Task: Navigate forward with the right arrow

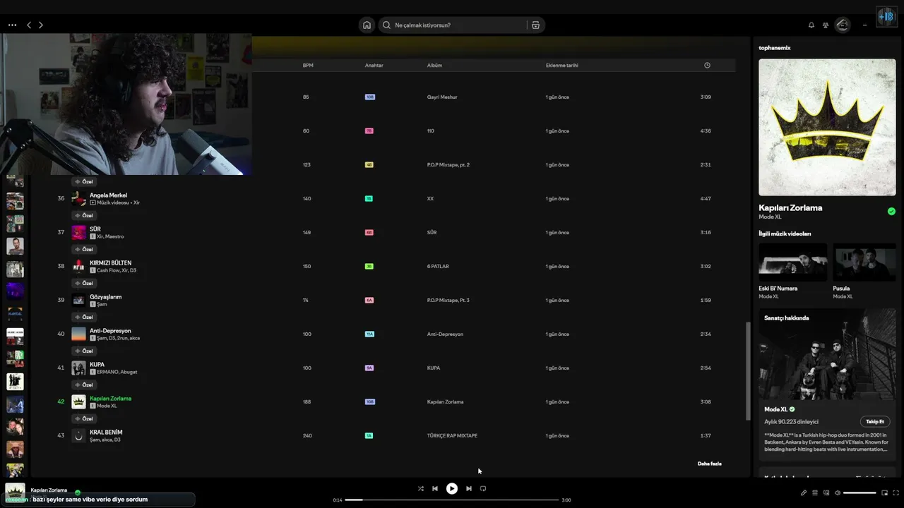Action: click(41, 25)
